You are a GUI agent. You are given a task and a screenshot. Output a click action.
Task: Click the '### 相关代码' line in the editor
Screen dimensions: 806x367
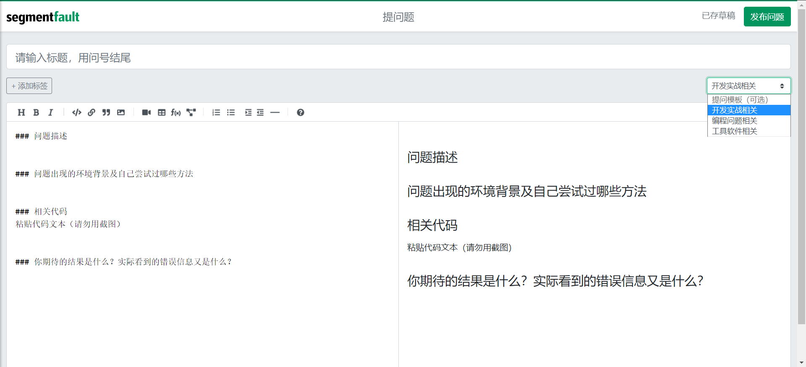(41, 211)
